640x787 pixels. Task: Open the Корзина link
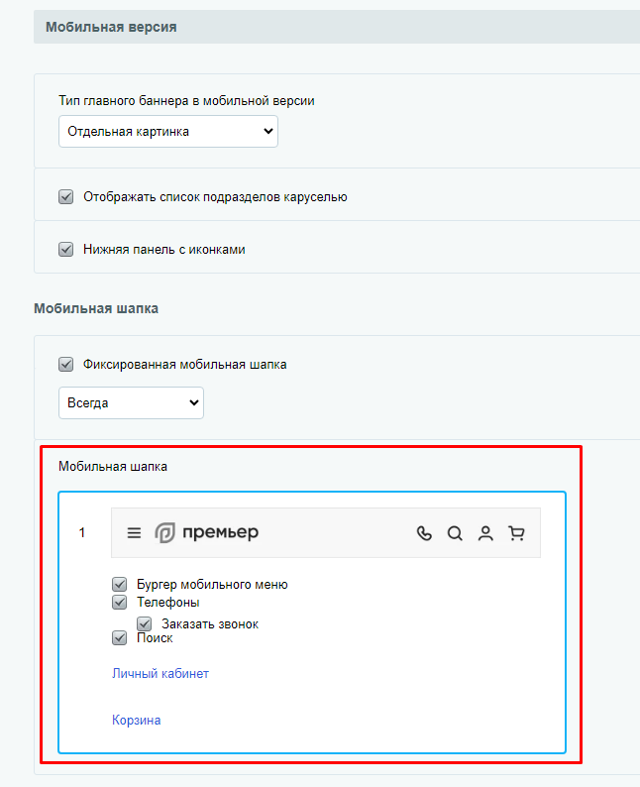(136, 721)
